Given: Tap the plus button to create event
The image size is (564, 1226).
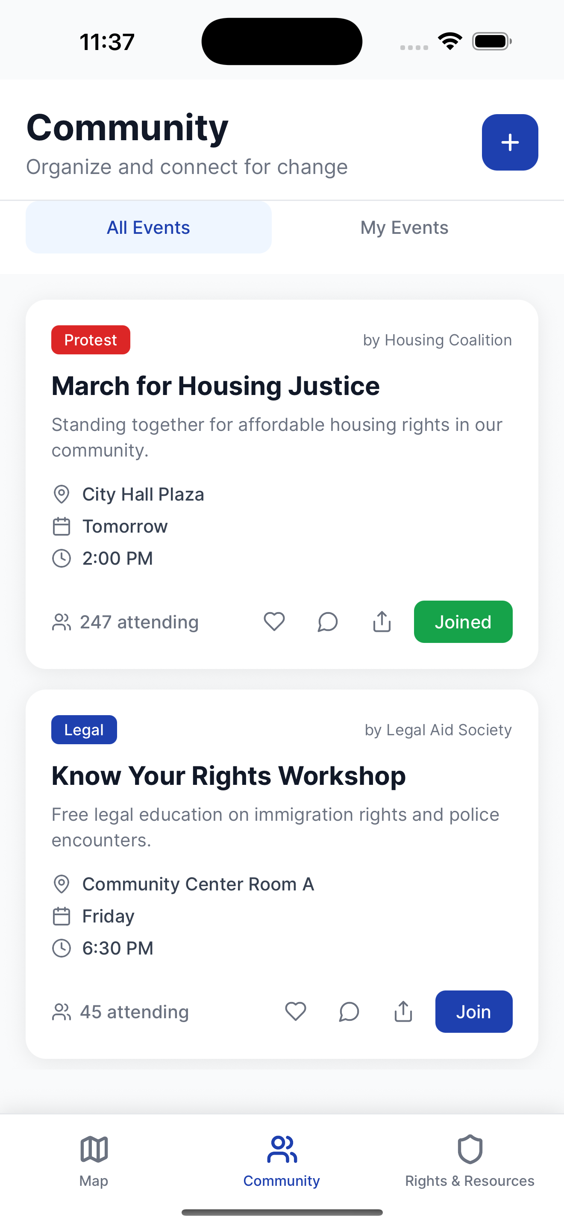Looking at the screenshot, I should pyautogui.click(x=510, y=142).
